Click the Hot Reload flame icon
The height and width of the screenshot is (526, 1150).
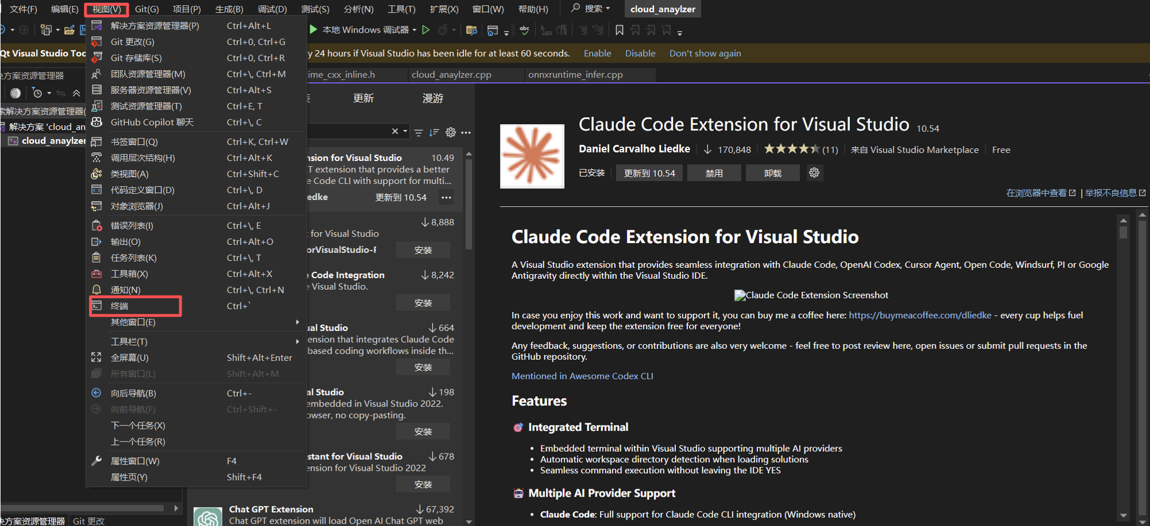tap(442, 30)
